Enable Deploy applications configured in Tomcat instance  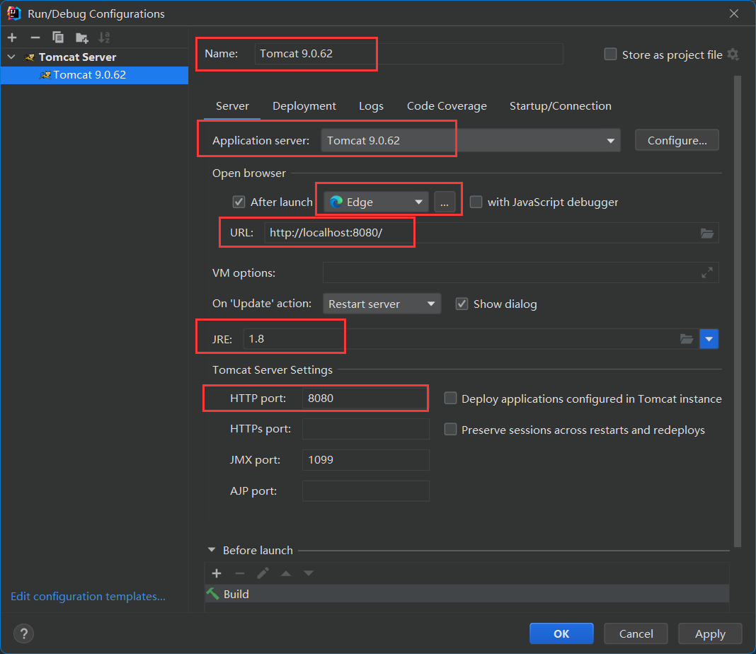450,398
